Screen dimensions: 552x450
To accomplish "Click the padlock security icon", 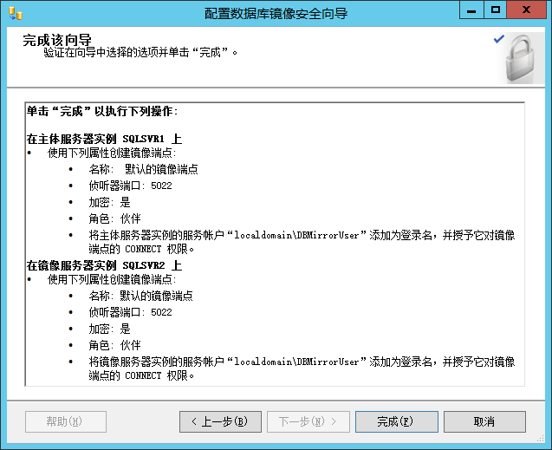I will tap(523, 60).
